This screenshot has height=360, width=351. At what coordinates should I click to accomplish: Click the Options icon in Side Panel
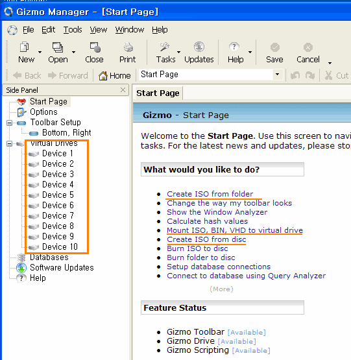click(x=21, y=112)
